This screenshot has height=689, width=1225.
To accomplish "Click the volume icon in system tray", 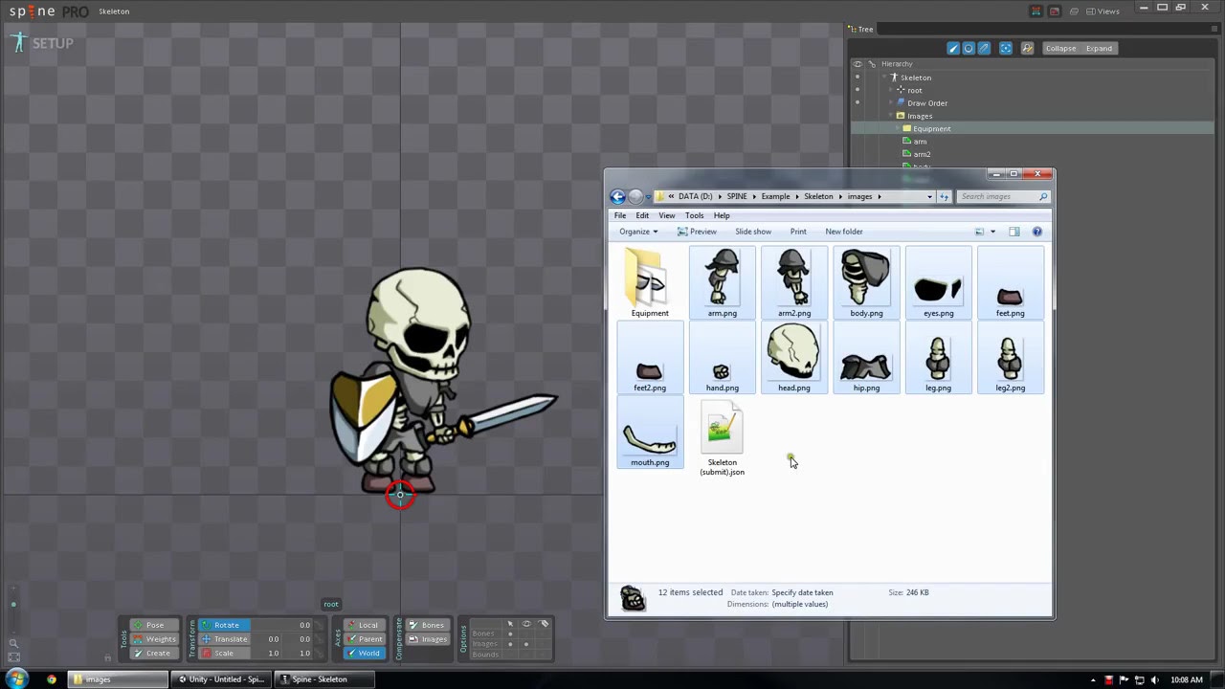I will pos(1155,680).
